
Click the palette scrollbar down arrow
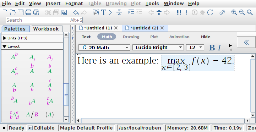pyautogui.click(x=66, y=120)
